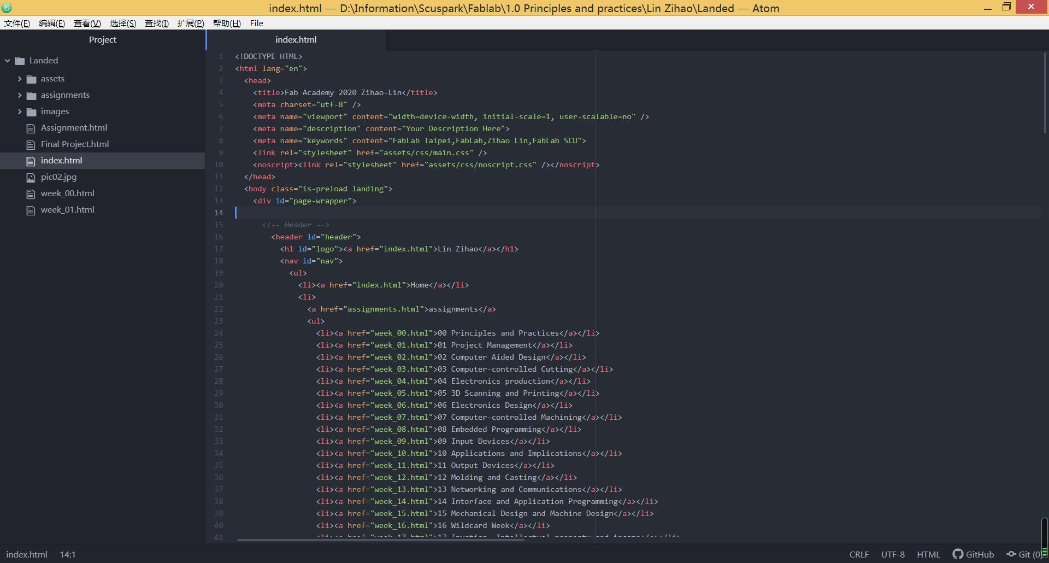Open week_01.html from the tree
Image resolution: width=1049 pixels, height=563 pixels.
67,210
